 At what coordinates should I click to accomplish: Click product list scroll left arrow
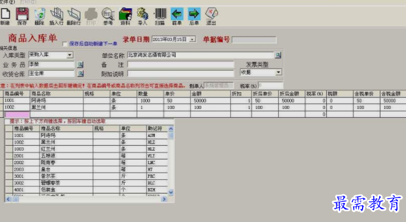[8, 199]
